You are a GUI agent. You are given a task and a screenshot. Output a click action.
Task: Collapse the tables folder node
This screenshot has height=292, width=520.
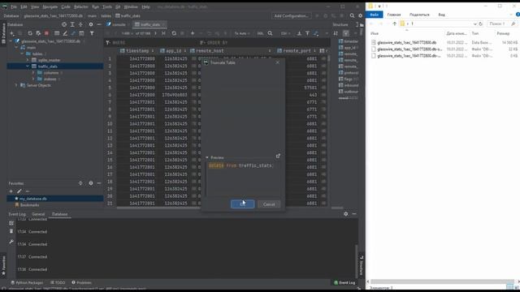coord(22,54)
